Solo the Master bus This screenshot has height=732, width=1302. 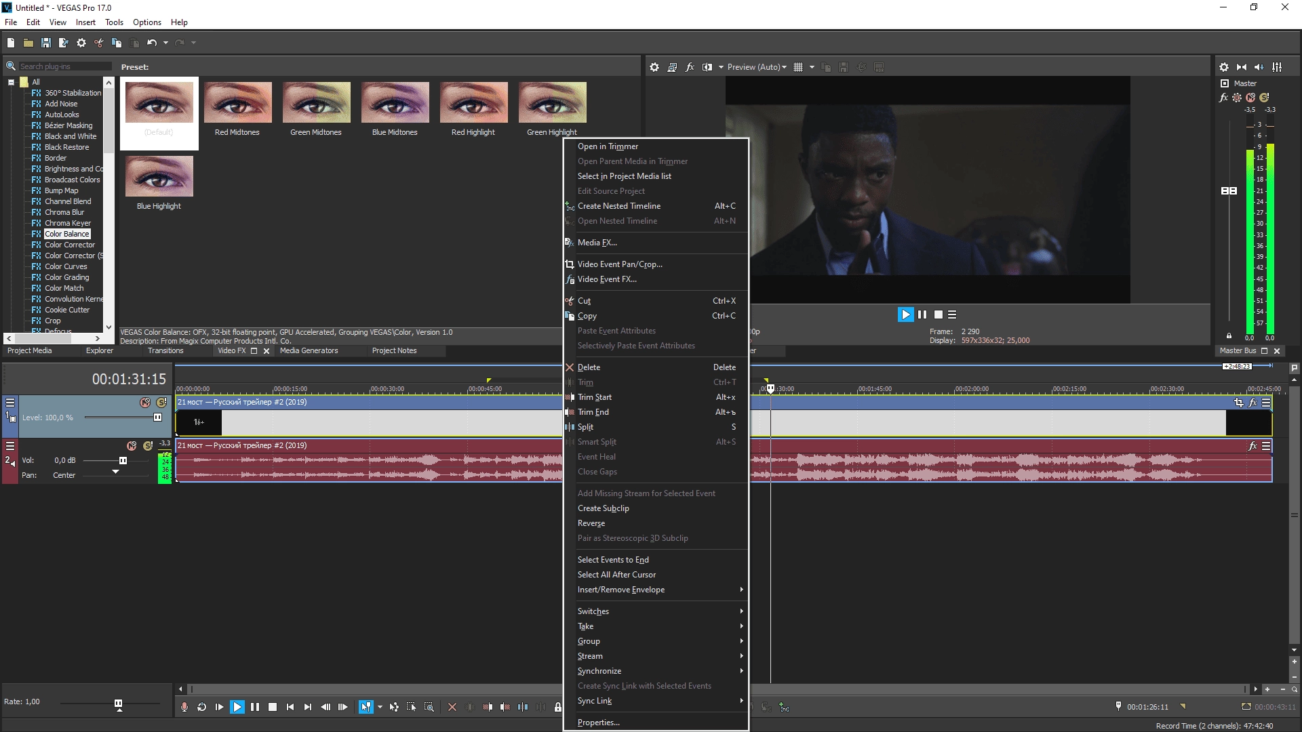pyautogui.click(x=1264, y=98)
